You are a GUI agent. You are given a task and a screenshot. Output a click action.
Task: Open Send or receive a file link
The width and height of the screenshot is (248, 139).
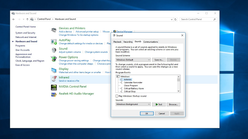[69, 81]
